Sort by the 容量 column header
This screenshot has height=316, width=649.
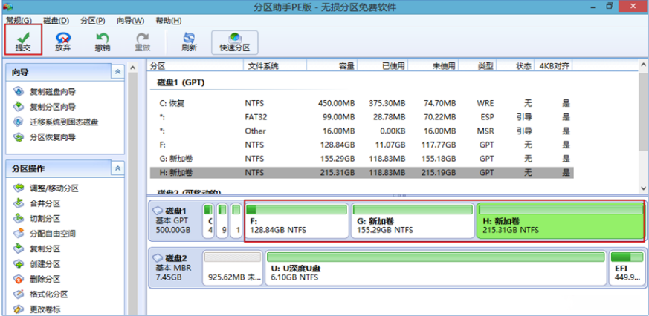point(332,66)
